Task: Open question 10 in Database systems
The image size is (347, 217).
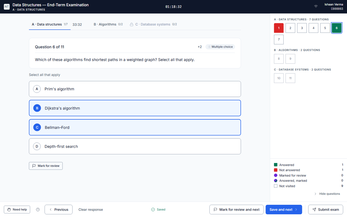Action: pyautogui.click(x=279, y=78)
